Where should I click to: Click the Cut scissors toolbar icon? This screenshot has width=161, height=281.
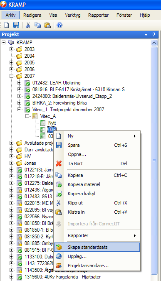[x=28, y=25]
